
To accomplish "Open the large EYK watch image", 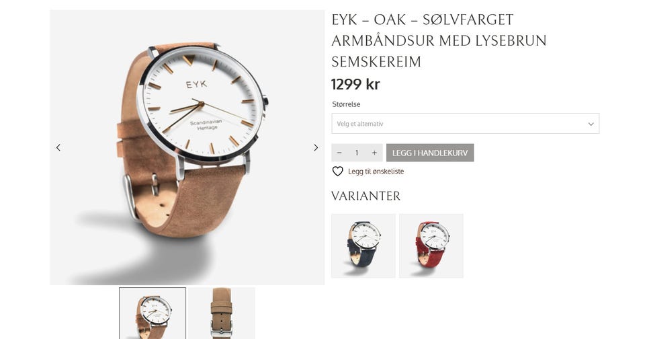I will pos(187,147).
